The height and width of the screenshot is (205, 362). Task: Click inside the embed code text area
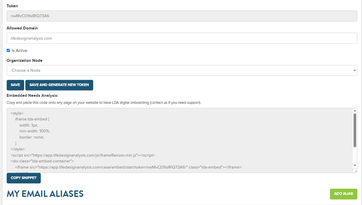pos(180,140)
